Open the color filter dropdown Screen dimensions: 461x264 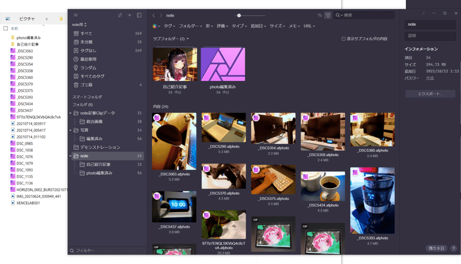(156, 26)
